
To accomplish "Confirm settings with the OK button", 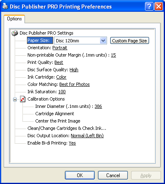I will tap(80, 175).
